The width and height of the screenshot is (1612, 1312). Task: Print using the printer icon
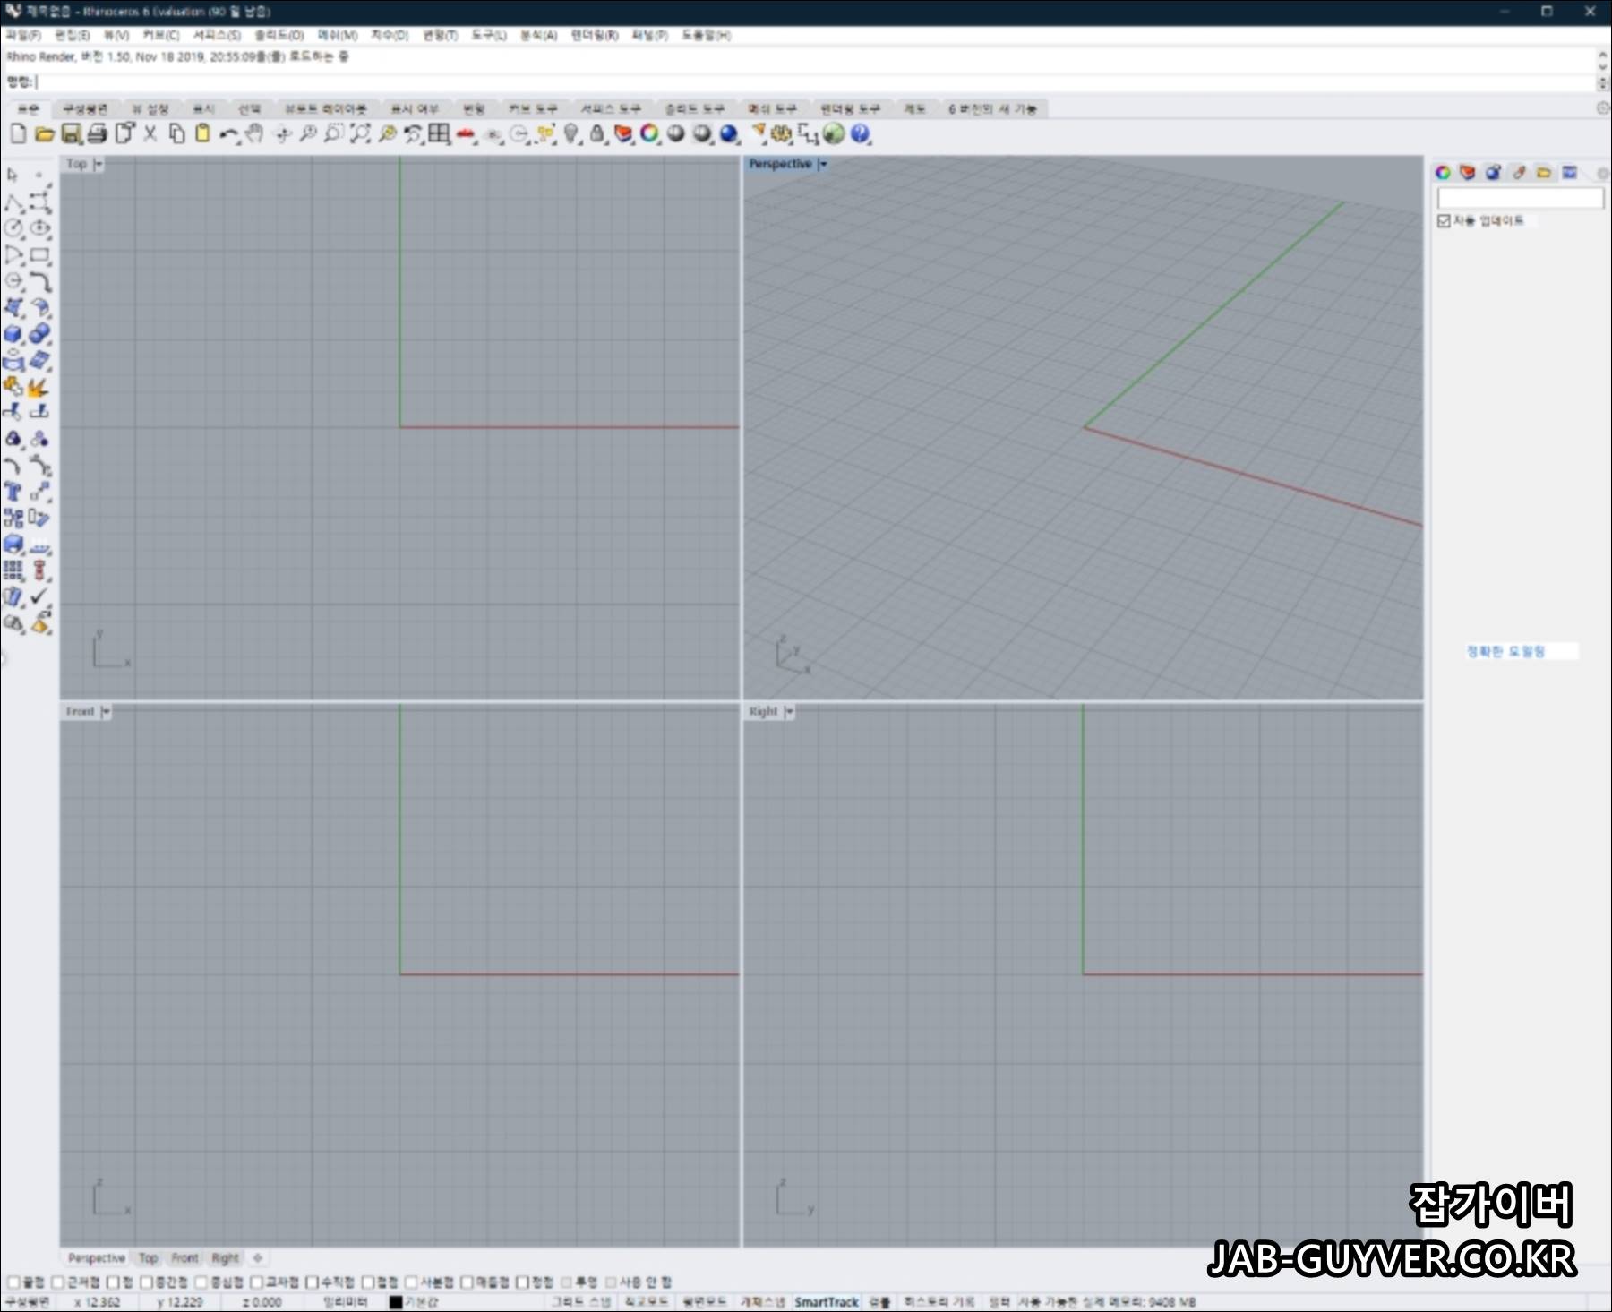click(97, 134)
